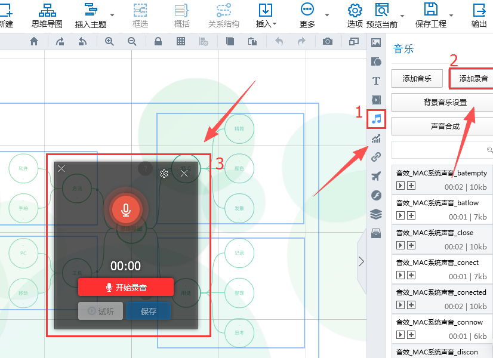Expand the right panel collapse chevron
The width and height of the screenshot is (493, 358).
[x=361, y=261]
